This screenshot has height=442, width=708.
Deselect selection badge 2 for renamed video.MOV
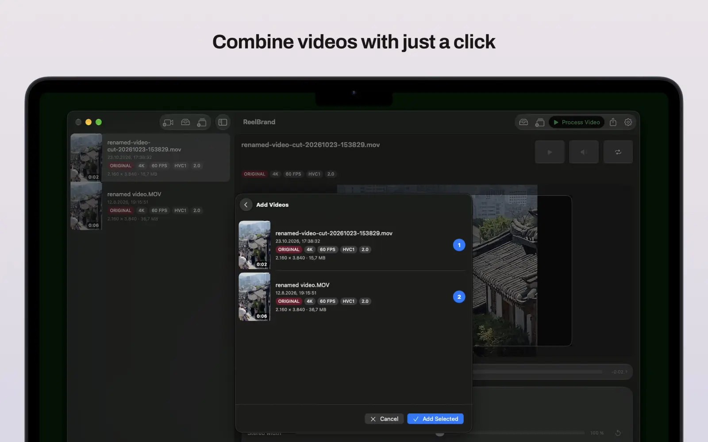tap(459, 297)
